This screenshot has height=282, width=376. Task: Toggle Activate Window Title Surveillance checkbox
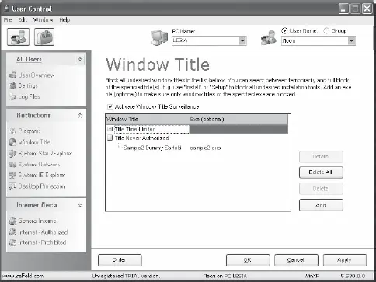[x=110, y=106]
